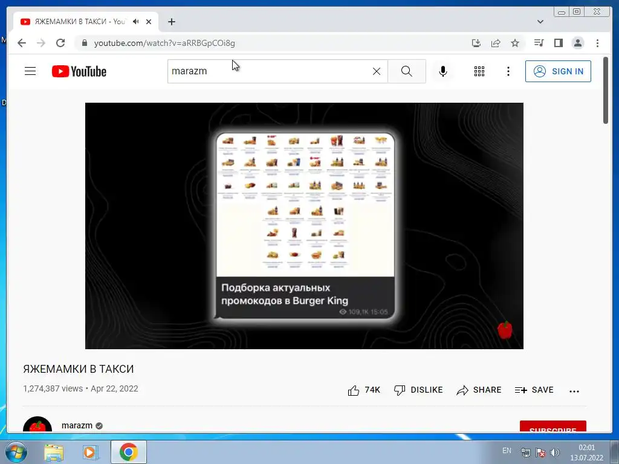Click the page vertical scrollbar

point(606,91)
